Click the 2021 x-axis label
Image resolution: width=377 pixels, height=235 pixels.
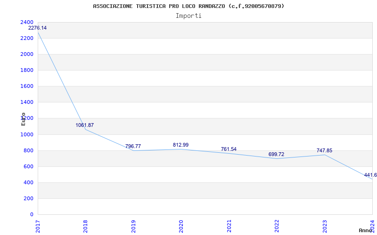(229, 226)
